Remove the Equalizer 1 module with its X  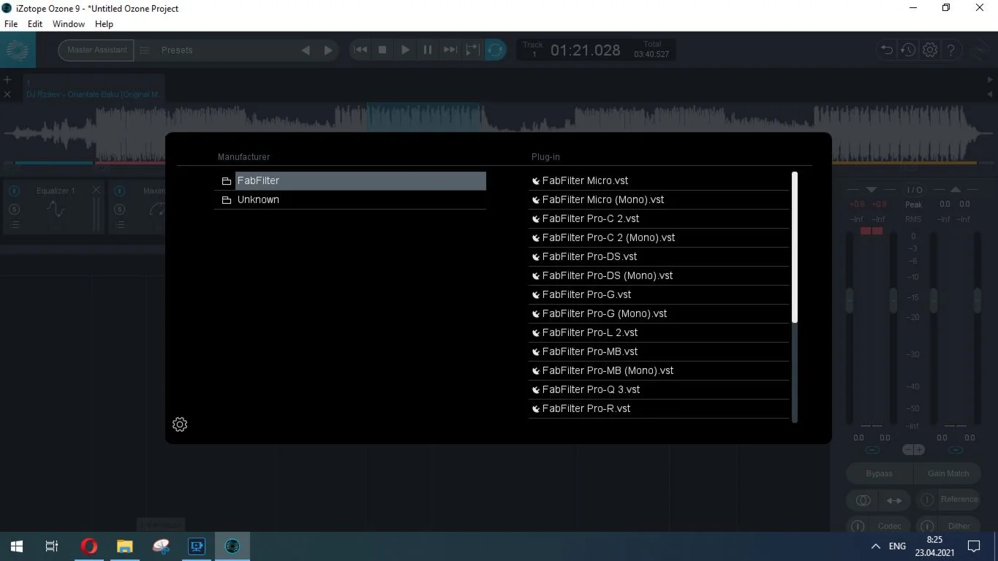tap(97, 191)
